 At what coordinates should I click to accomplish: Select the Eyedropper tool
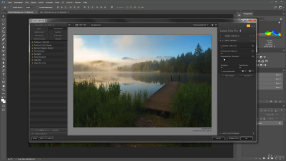[4, 35]
